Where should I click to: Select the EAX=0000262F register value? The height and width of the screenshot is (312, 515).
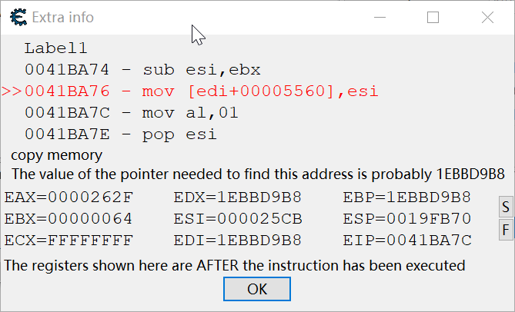click(x=69, y=197)
